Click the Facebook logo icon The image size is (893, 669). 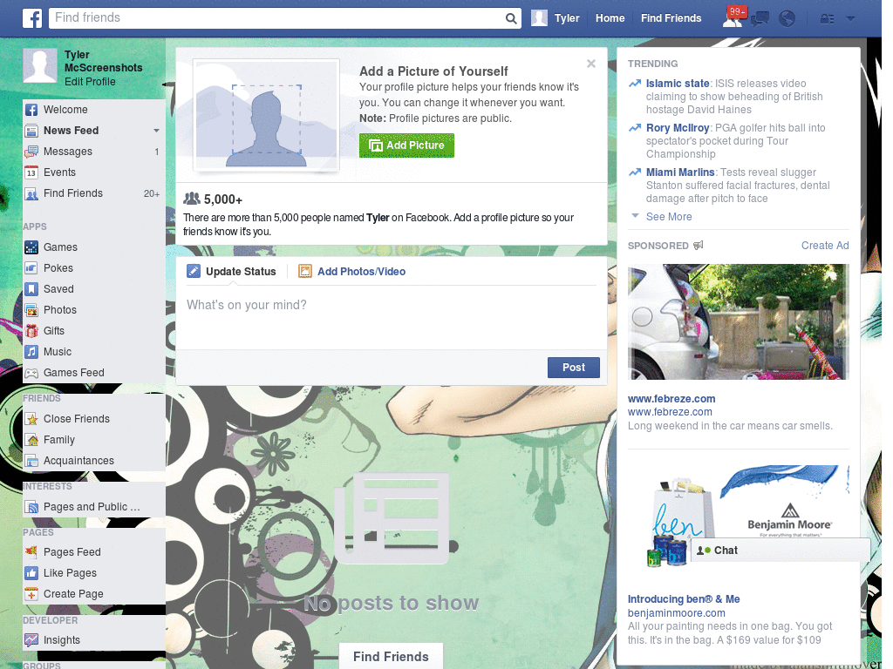[32, 18]
